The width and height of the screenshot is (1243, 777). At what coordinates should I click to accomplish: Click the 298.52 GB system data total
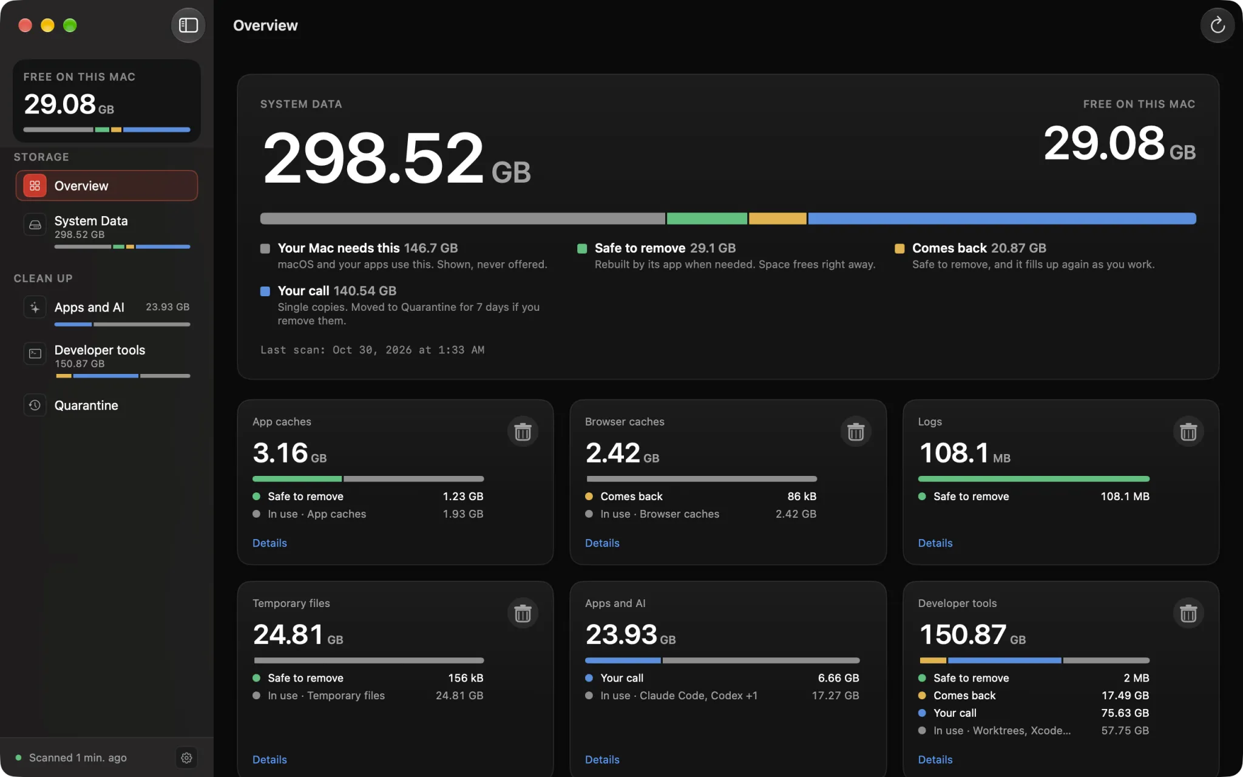pyautogui.click(x=396, y=158)
